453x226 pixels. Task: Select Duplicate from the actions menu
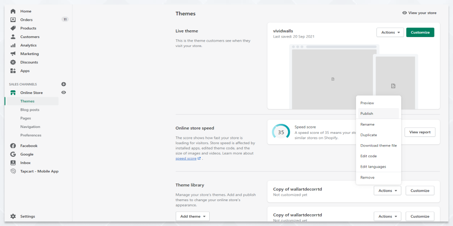pyautogui.click(x=368, y=135)
